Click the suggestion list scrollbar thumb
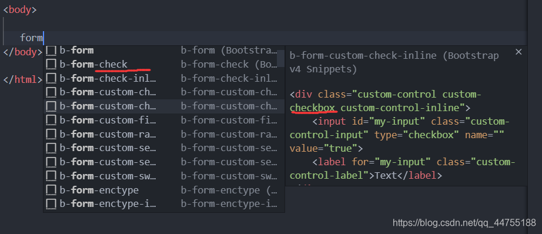The height and width of the screenshot is (234, 542). click(280, 59)
